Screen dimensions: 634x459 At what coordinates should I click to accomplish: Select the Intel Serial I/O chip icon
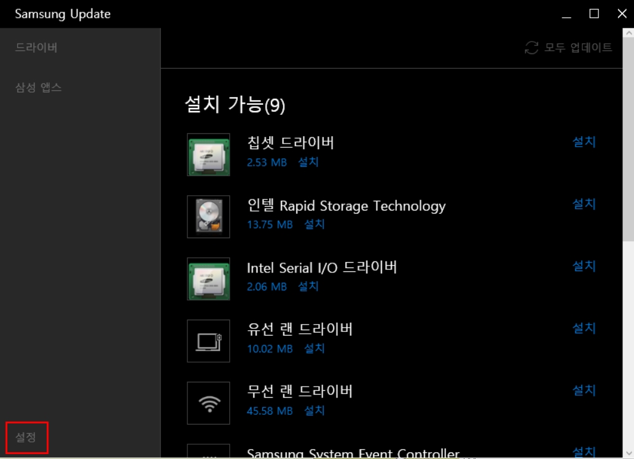[208, 279]
